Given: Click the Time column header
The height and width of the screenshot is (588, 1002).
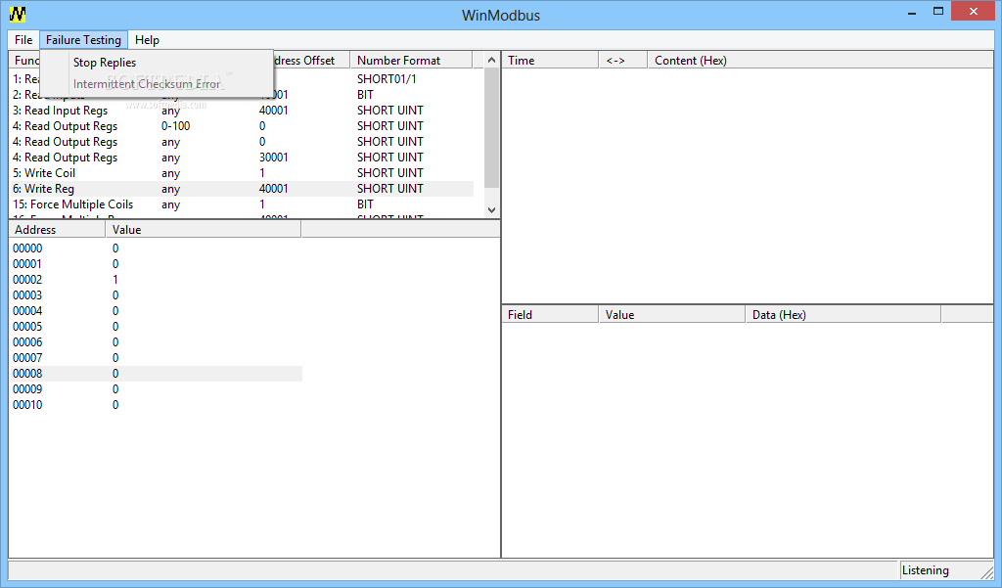Looking at the screenshot, I should click(x=550, y=60).
